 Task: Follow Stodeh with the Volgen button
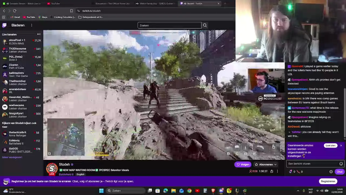coord(243,164)
